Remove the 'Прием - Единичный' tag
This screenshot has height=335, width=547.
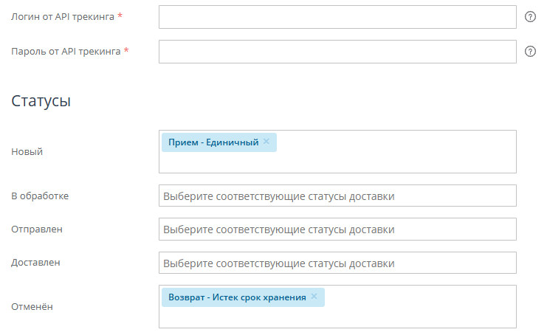coord(266,142)
